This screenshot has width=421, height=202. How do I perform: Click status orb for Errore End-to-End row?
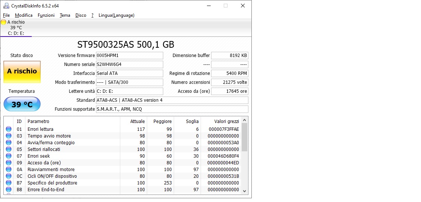[9, 189]
